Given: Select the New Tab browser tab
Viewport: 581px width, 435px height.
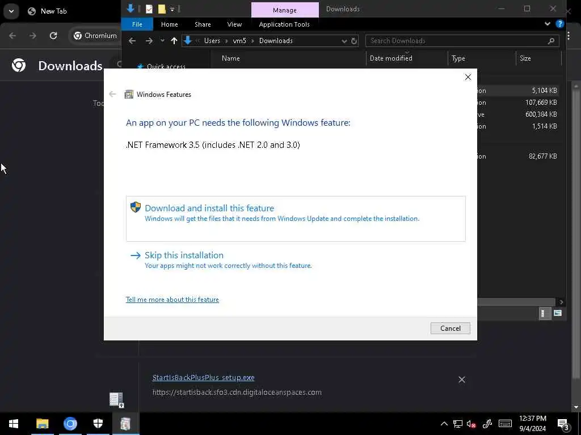Looking at the screenshot, I should pyautogui.click(x=48, y=11).
